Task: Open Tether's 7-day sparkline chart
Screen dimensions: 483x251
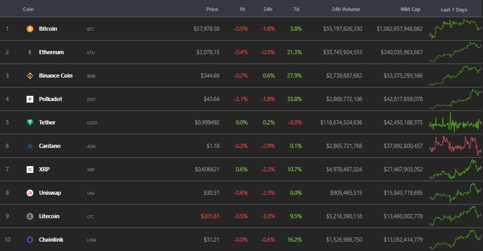Action: pos(455,122)
